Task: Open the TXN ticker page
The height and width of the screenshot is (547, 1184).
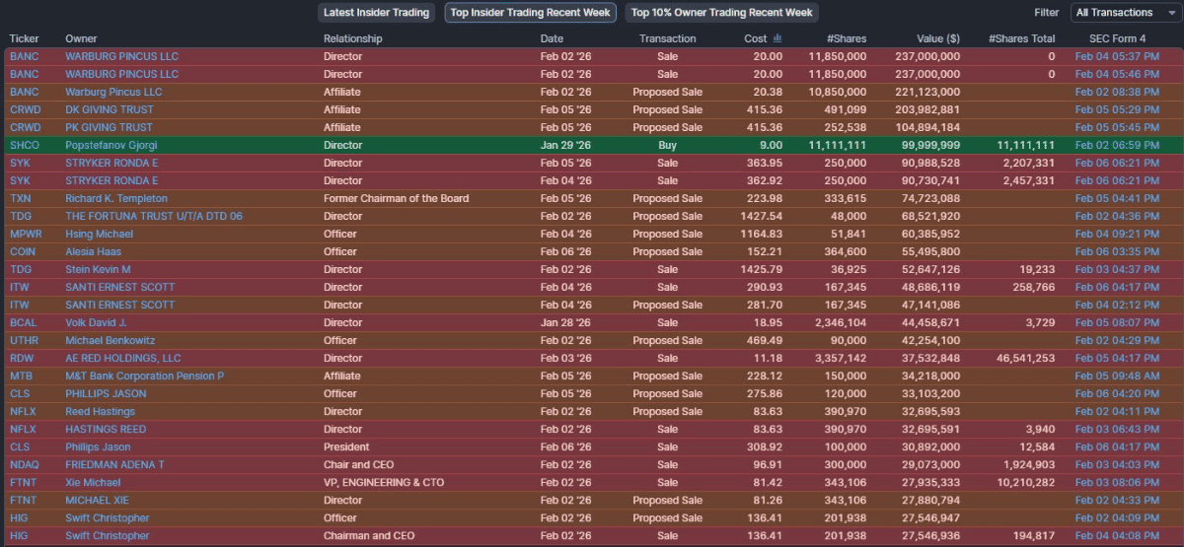Action: click(21, 198)
